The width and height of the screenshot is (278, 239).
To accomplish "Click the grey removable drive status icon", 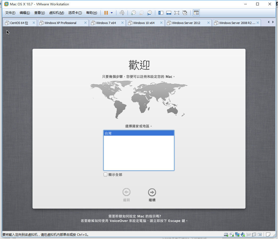I will coord(254,234).
